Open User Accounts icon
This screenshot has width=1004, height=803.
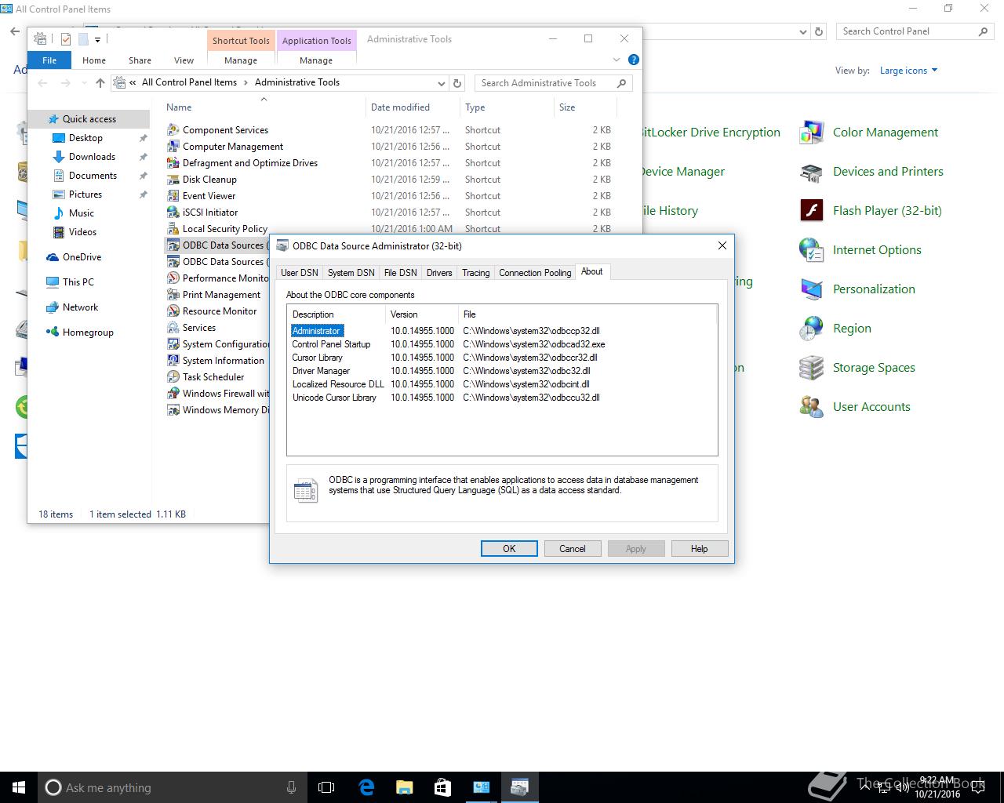click(x=811, y=407)
